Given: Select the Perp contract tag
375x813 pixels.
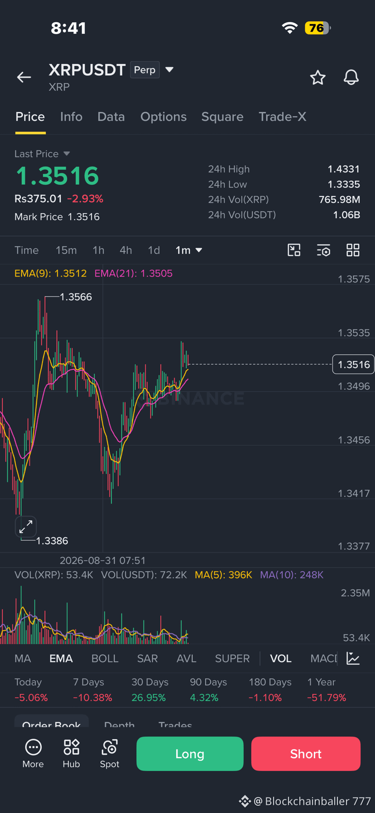Looking at the screenshot, I should (144, 70).
